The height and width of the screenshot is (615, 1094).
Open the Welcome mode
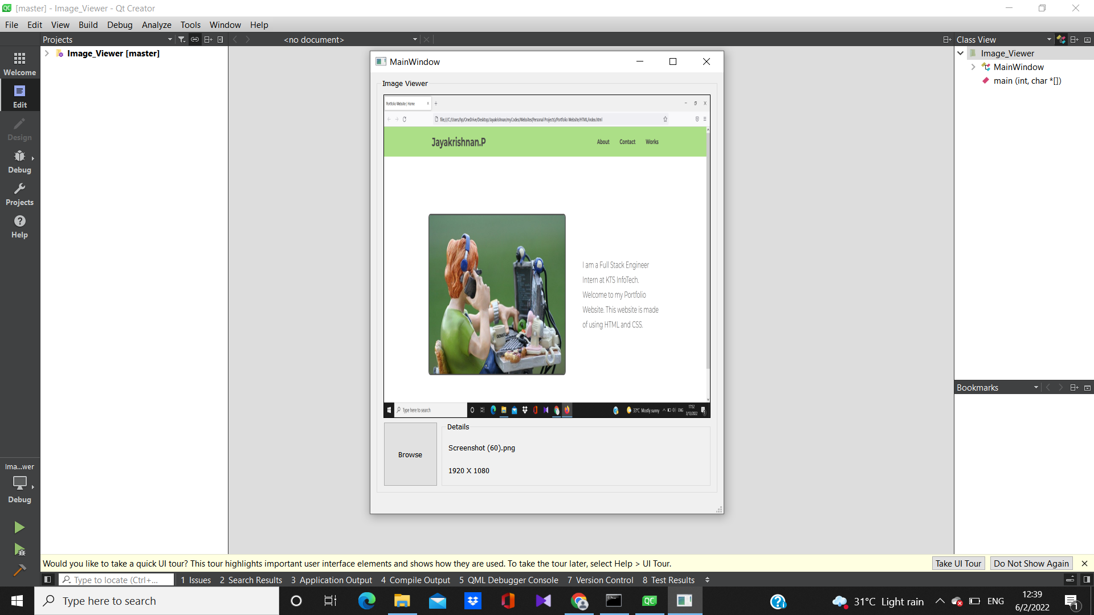pos(20,64)
